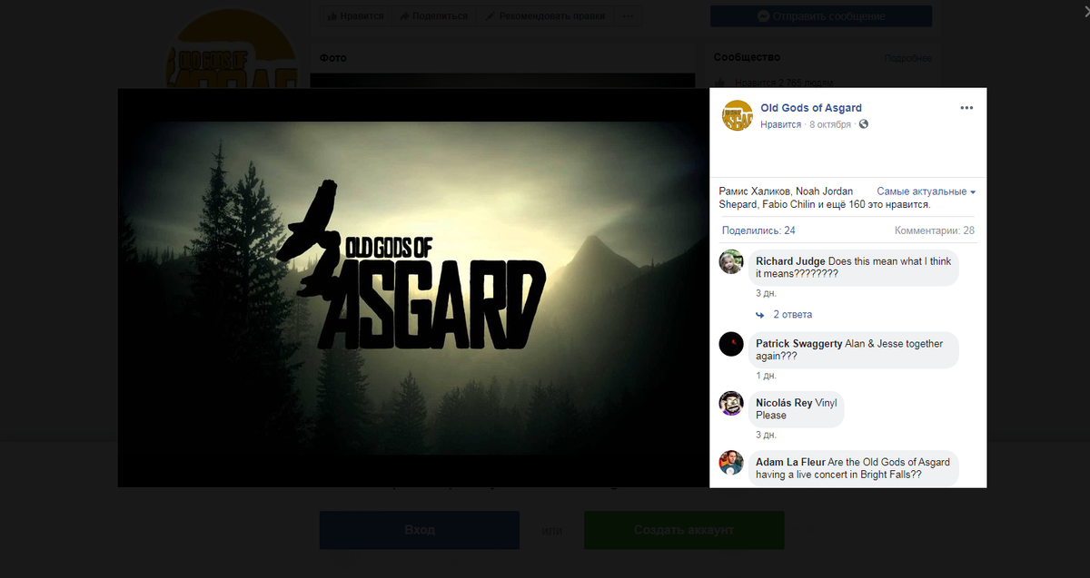Click the Поделиться button in background page toolbar

coord(432,16)
